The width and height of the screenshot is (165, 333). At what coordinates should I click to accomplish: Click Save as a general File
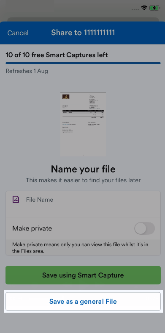click(83, 301)
